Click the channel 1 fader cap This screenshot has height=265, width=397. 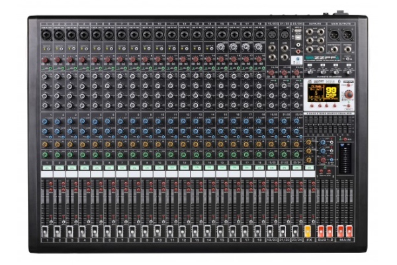coord(45,231)
